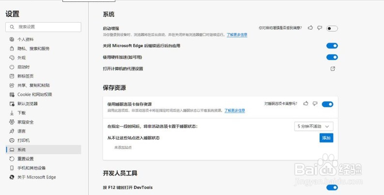Click the phone icon beside 手机和其他设备

click(12, 168)
